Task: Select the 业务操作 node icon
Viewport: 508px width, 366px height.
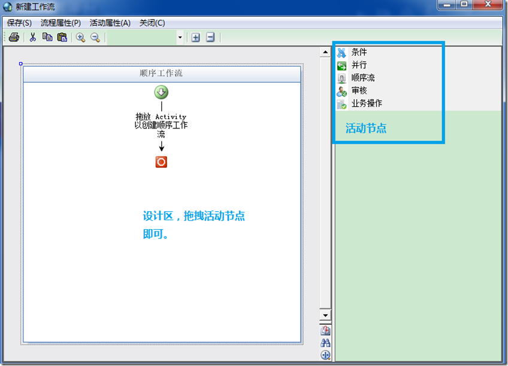Action: click(x=341, y=104)
